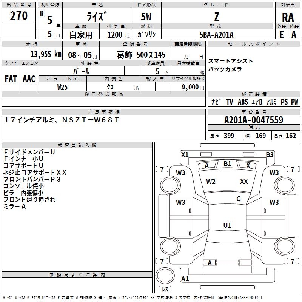The height and width of the screenshot is (302, 302).
Task: Select the exterior color パール
Action: [81, 71]
